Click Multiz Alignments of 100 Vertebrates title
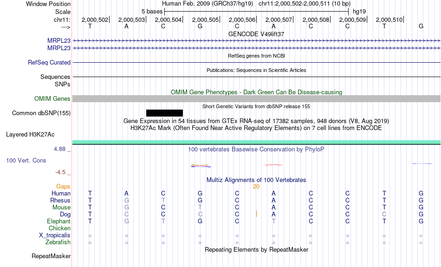 [256, 180]
